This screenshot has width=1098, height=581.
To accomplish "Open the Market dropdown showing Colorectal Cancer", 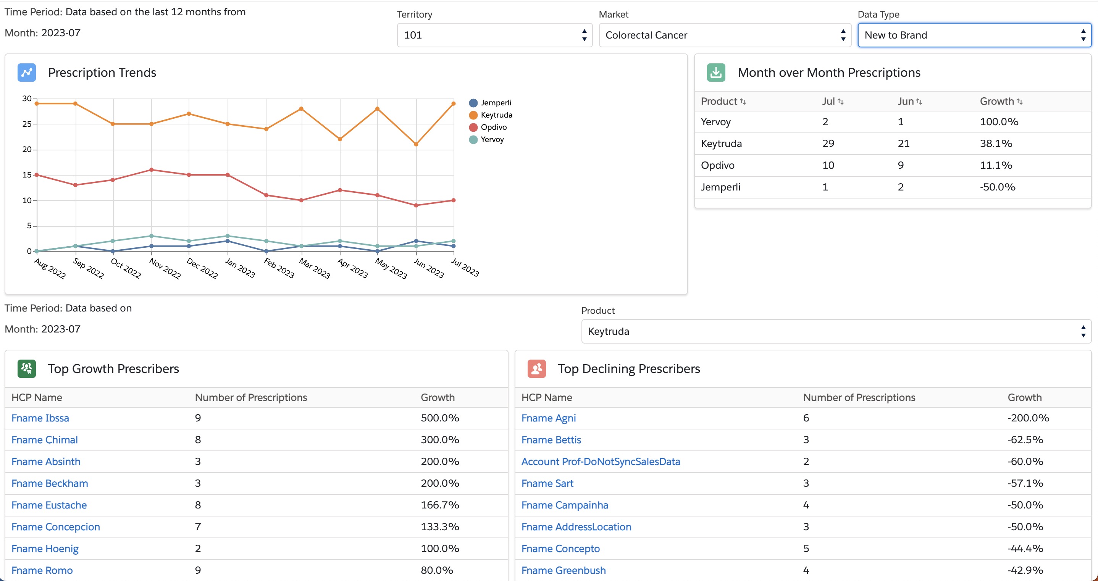I will pos(725,35).
